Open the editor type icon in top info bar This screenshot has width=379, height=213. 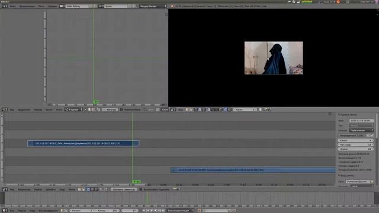4,6
